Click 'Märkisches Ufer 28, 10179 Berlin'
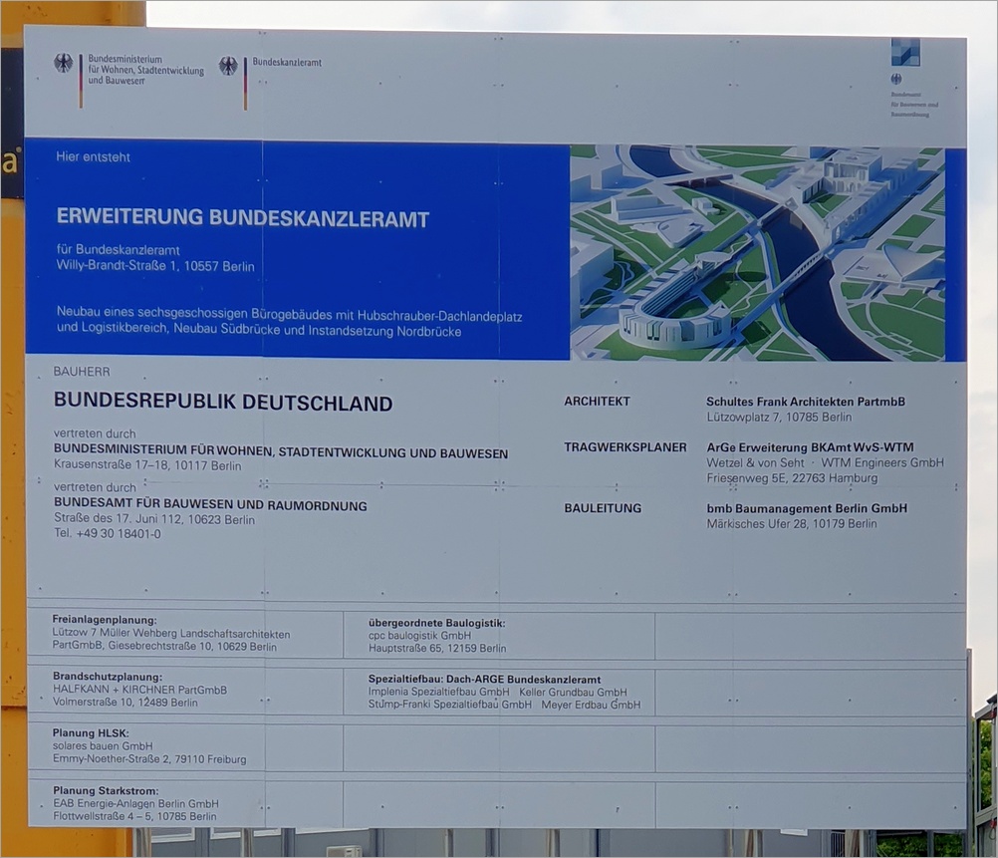Image resolution: width=998 pixels, height=858 pixels. coord(792,523)
